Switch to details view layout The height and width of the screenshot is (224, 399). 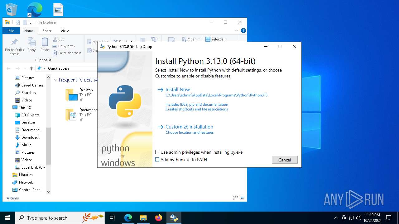point(235,198)
